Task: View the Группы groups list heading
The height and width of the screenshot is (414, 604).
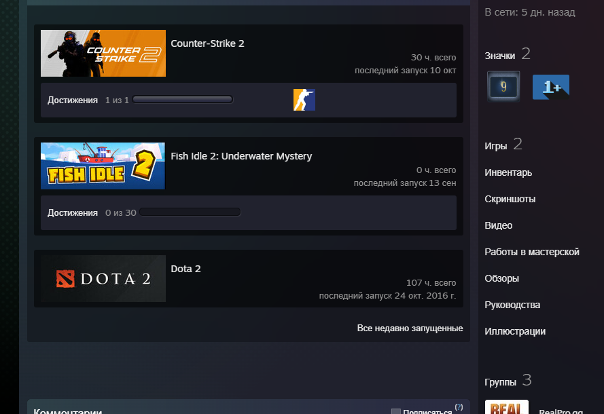Action: 499,381
